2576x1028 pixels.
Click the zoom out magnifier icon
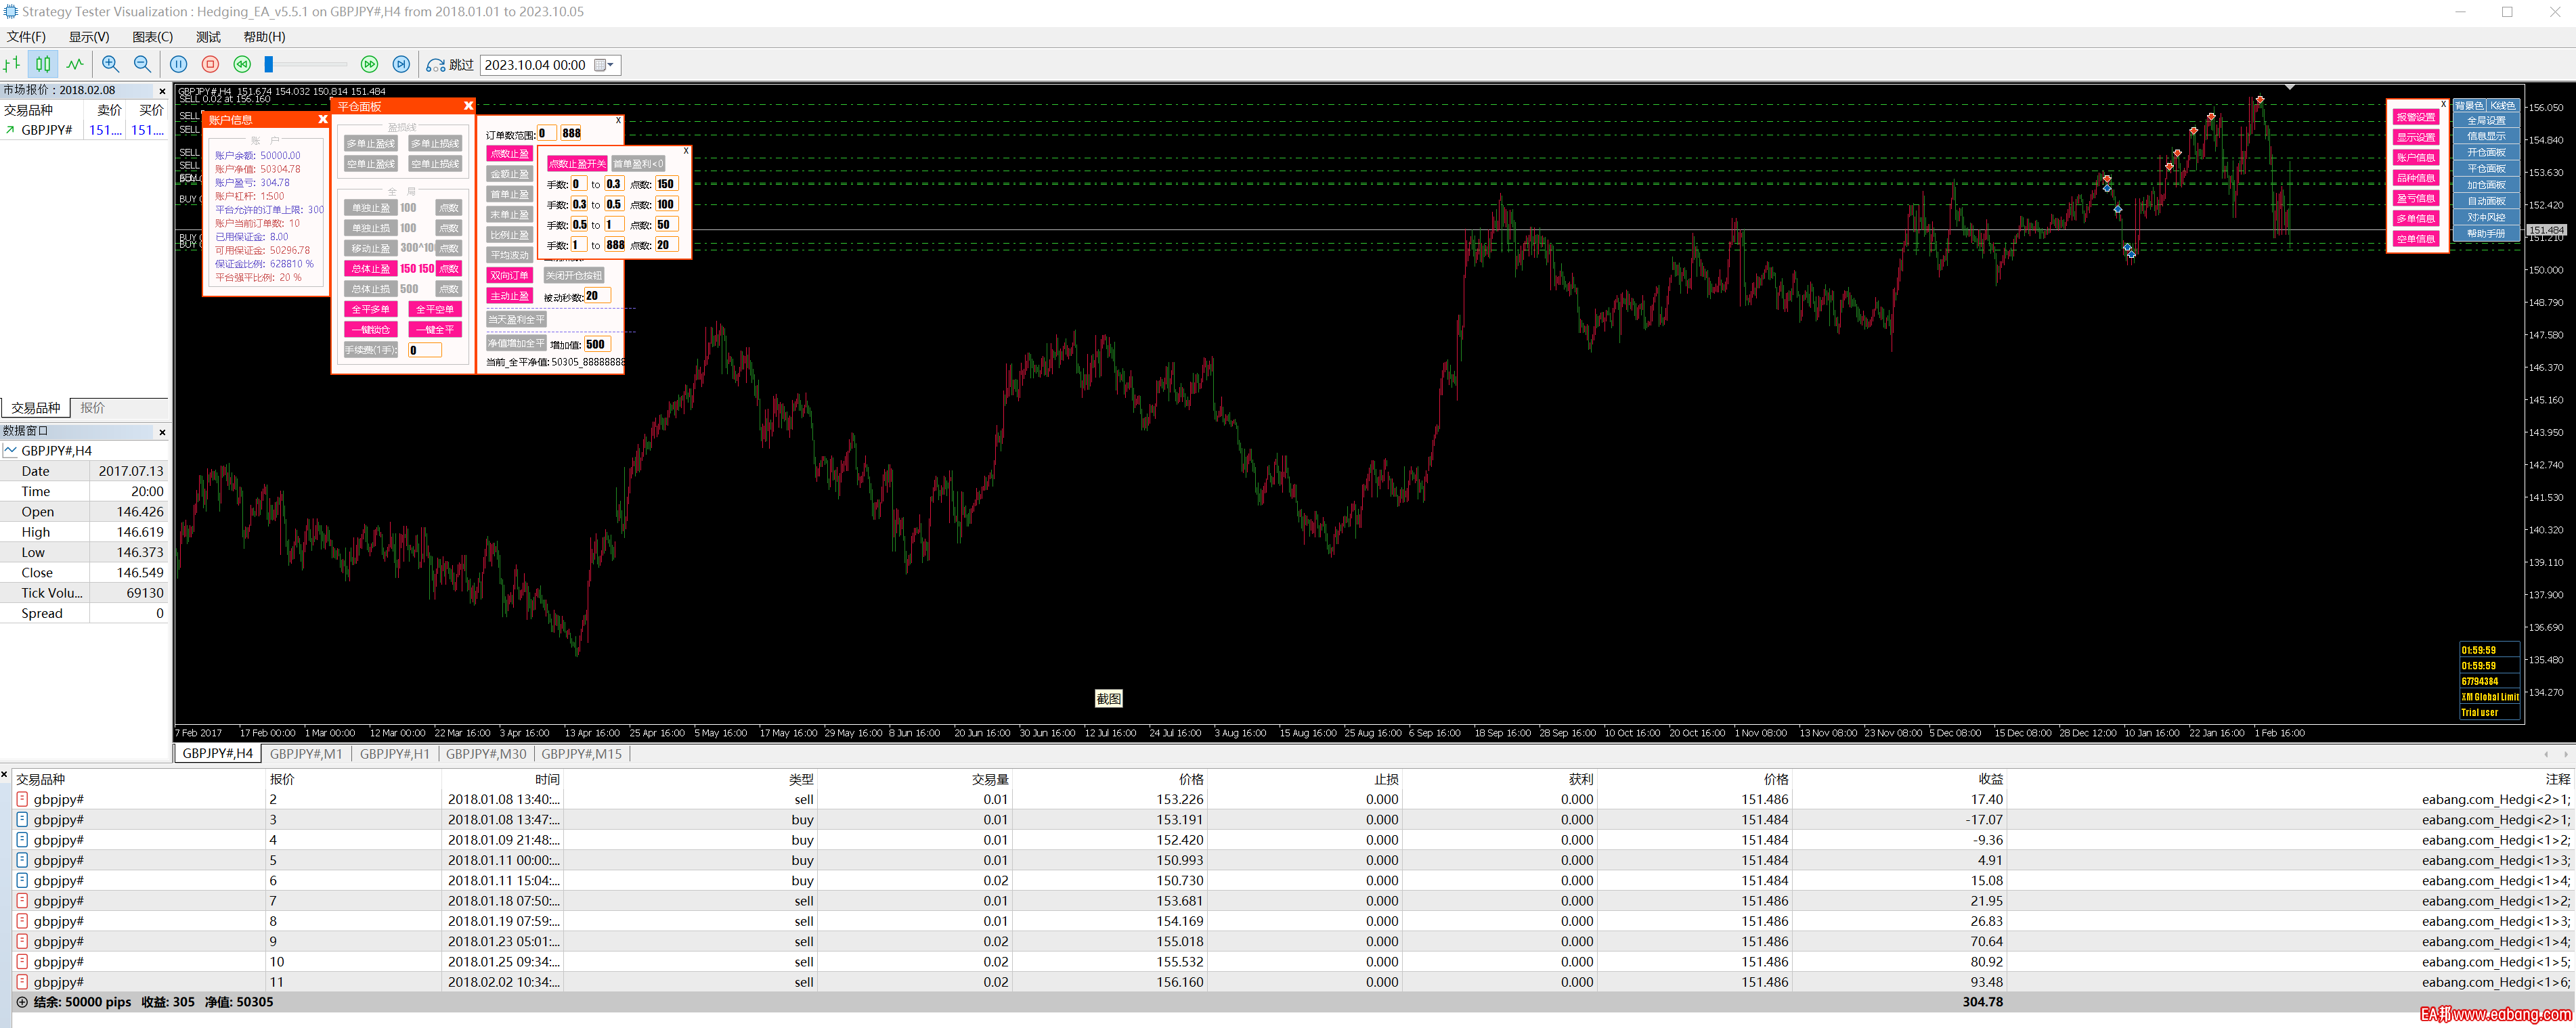(142, 64)
